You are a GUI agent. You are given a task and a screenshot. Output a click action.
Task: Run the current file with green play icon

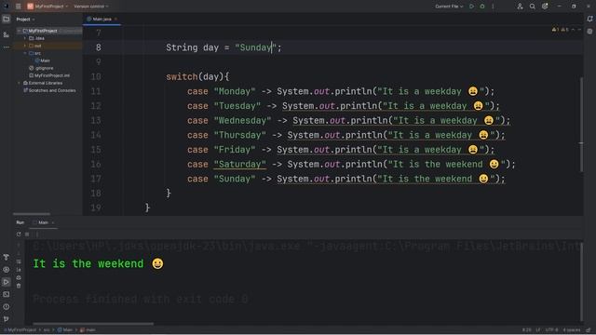[x=472, y=7]
